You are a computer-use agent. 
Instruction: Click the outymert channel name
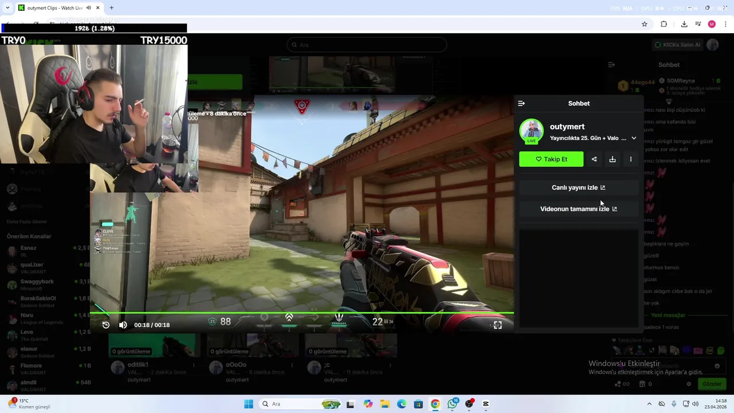pyautogui.click(x=567, y=127)
